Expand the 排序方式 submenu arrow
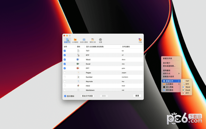The height and width of the screenshot is (129, 206). (x=179, y=74)
